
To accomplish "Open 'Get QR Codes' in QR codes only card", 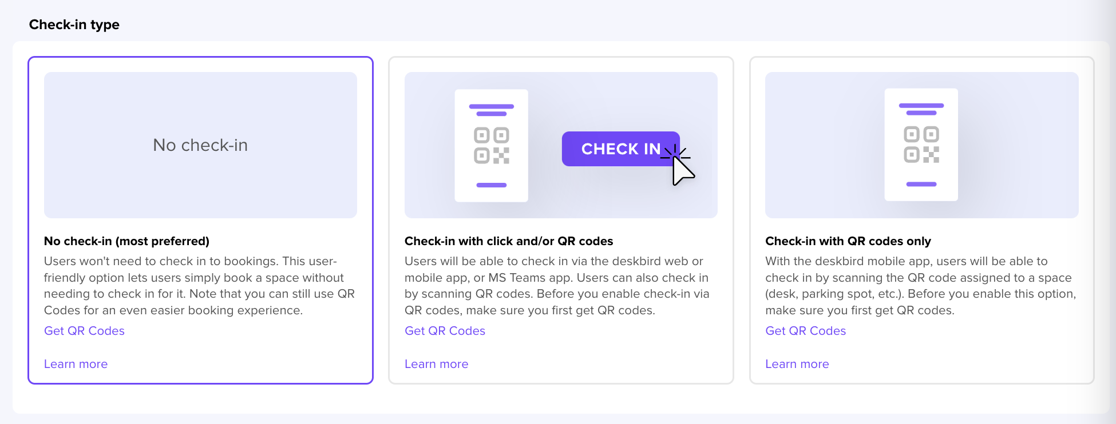I will (805, 331).
